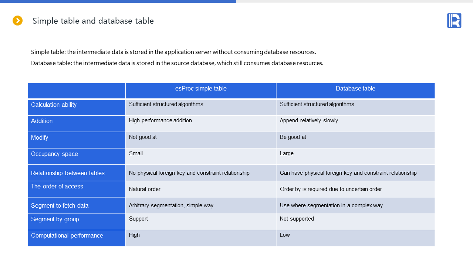The height and width of the screenshot is (266, 473).
Task: Click the 'Occupancy space' row header
Action: (54, 154)
